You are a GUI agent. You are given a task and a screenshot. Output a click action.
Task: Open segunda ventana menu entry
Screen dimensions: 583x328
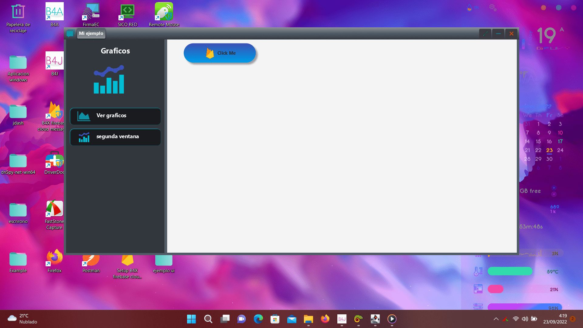pos(115,137)
